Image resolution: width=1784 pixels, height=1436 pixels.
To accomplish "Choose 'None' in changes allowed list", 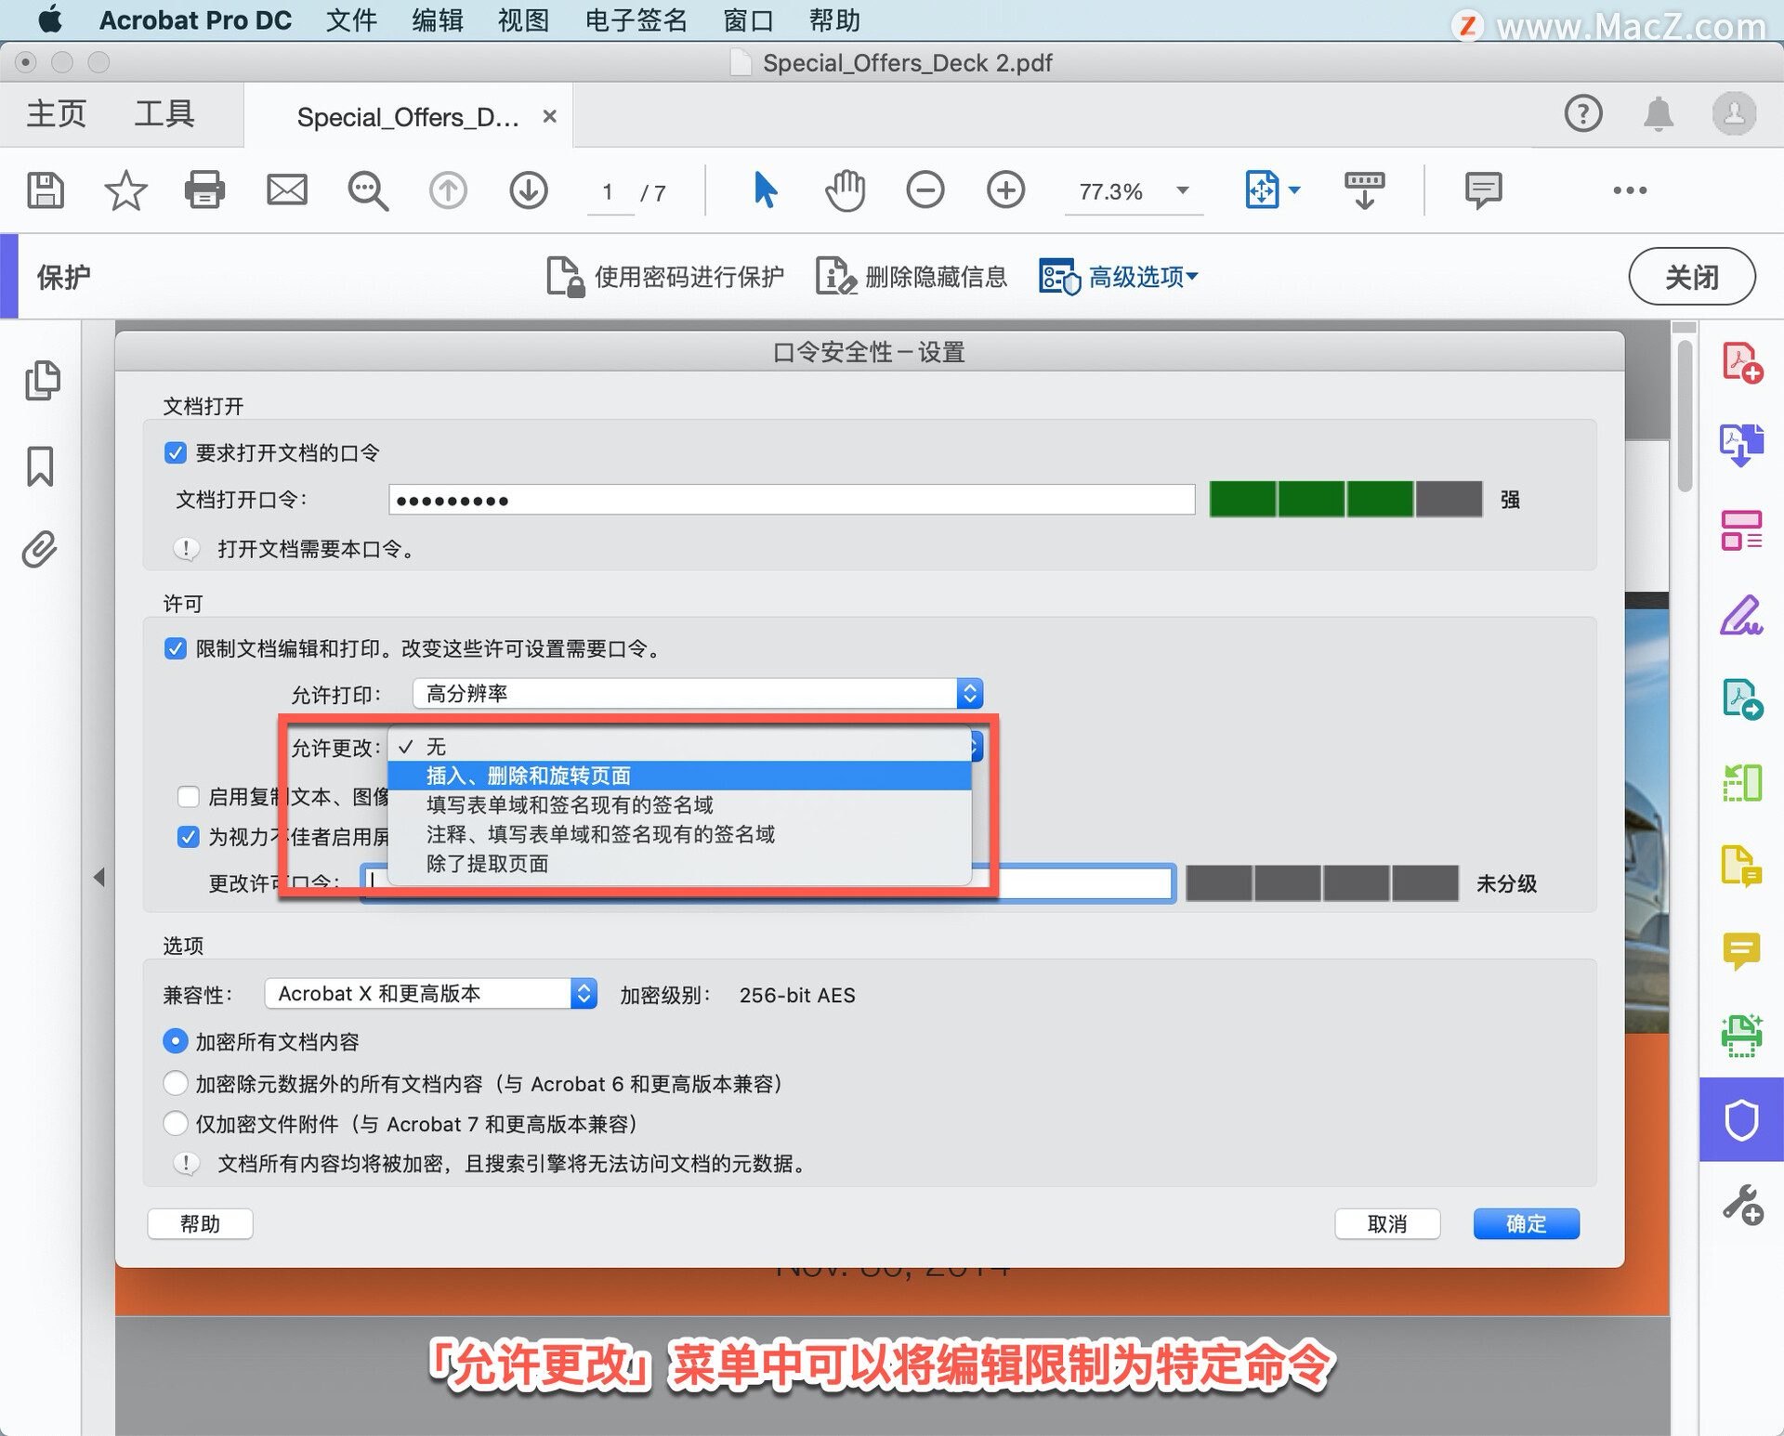I will point(679,747).
